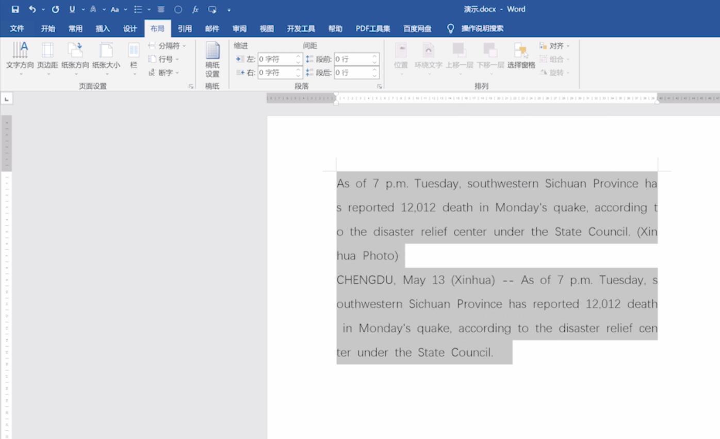Click the bullet list icon in title bar

click(138, 9)
